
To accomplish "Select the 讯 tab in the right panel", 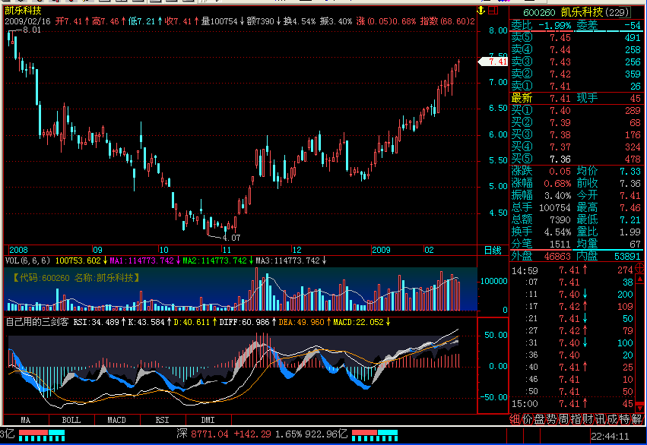I will click(601, 419).
